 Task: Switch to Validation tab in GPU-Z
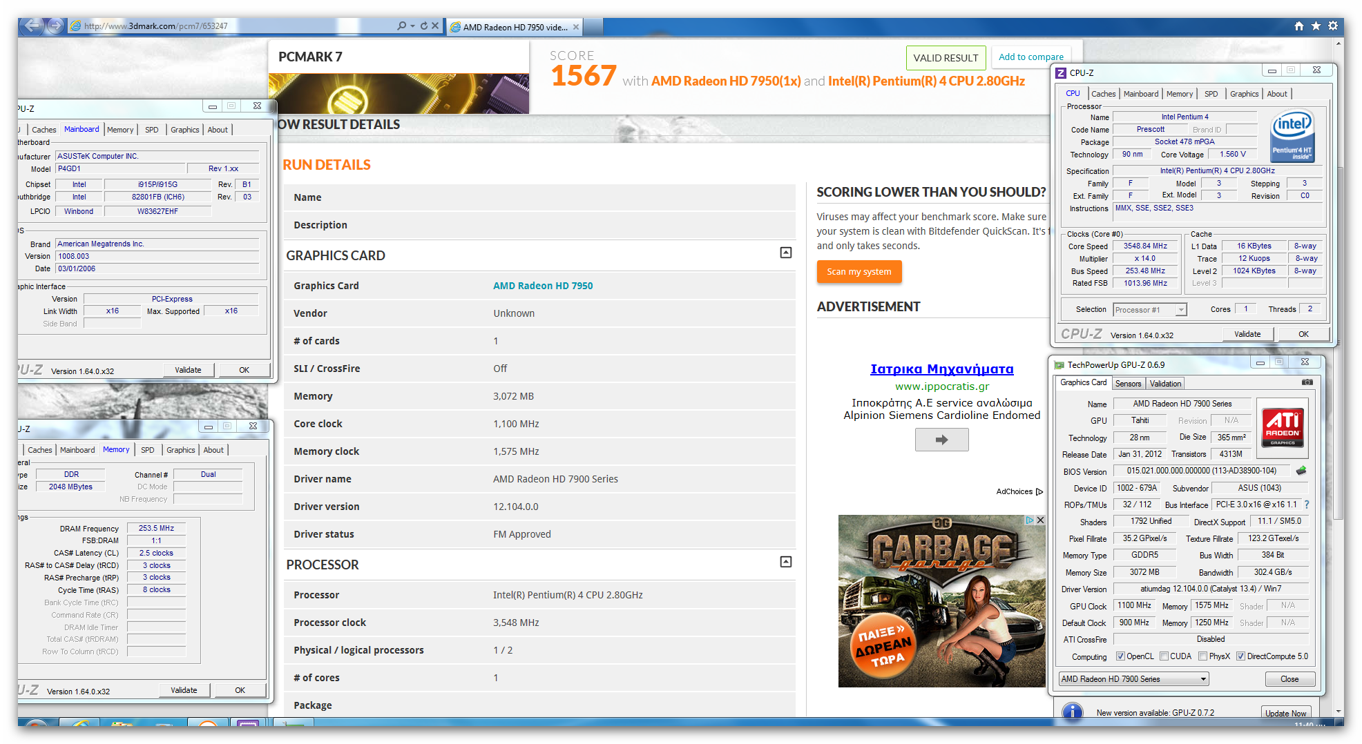tap(1165, 384)
